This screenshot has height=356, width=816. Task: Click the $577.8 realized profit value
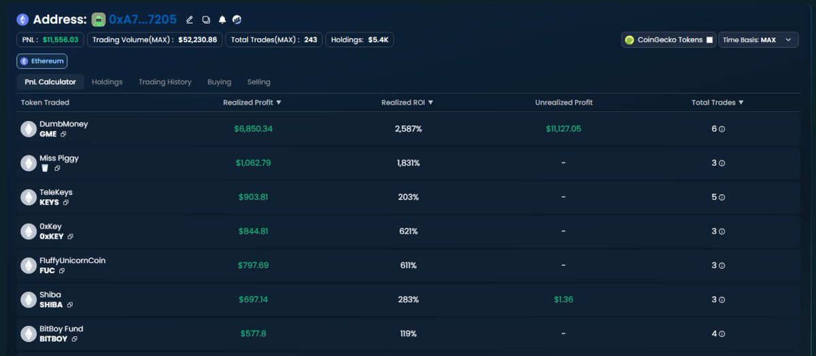(x=253, y=334)
